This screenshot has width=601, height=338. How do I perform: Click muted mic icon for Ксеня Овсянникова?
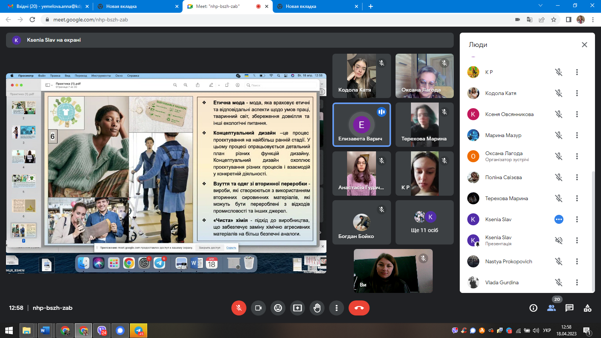(559, 114)
